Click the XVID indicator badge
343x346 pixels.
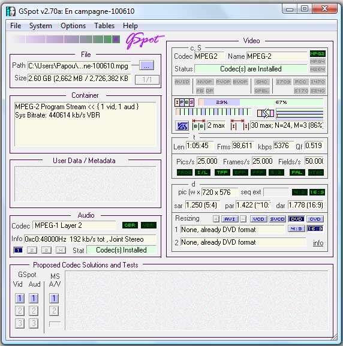pyautogui.click(x=182, y=82)
